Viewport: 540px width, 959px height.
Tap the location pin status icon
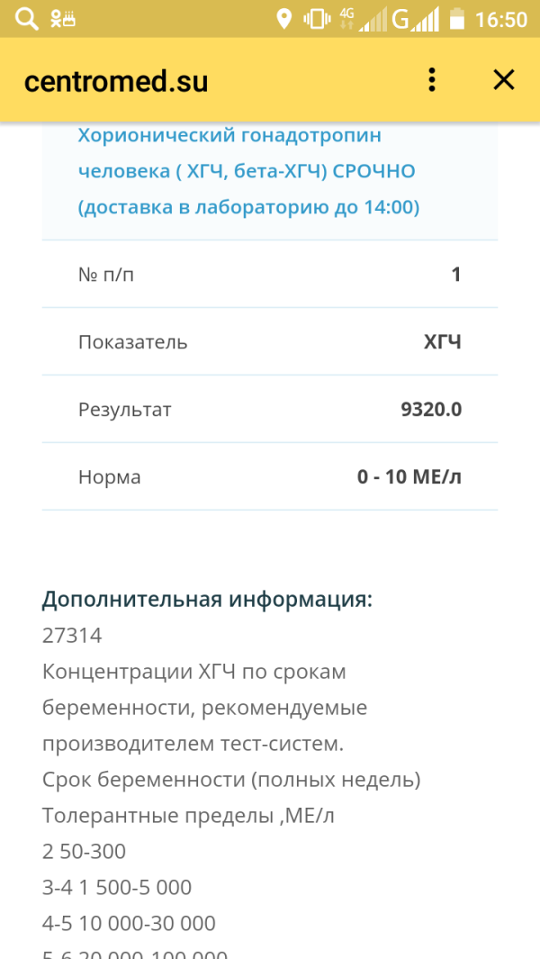[x=284, y=18]
